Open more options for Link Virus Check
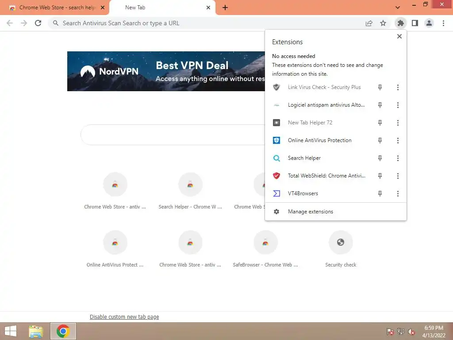 398,87
